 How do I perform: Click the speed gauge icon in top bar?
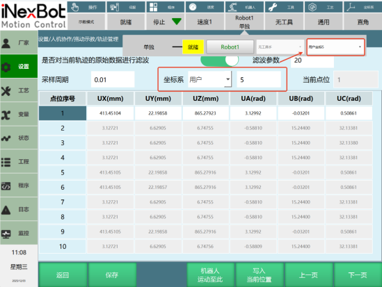[x=193, y=7]
